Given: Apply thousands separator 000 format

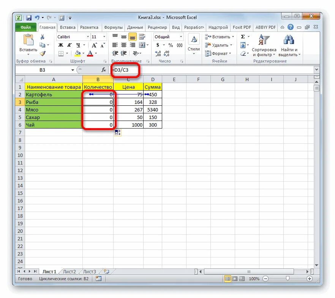Looking at the screenshot, I should pos(179,45).
